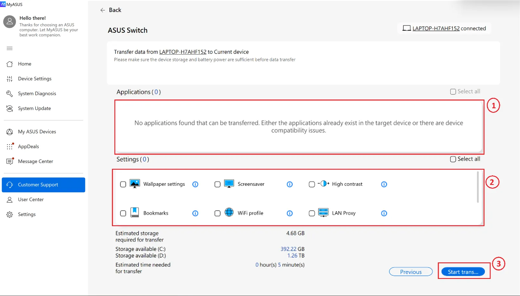Image resolution: width=520 pixels, height=296 pixels.
Task: Open the hamburger menu icon
Action: (x=10, y=48)
